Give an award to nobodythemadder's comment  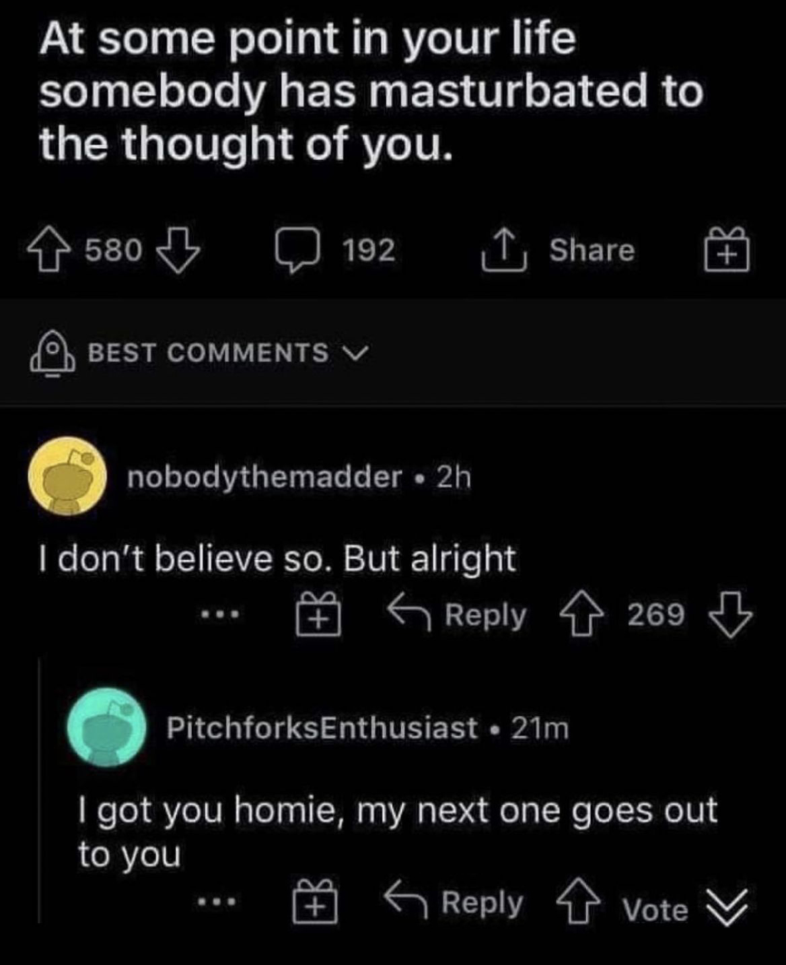(x=319, y=614)
